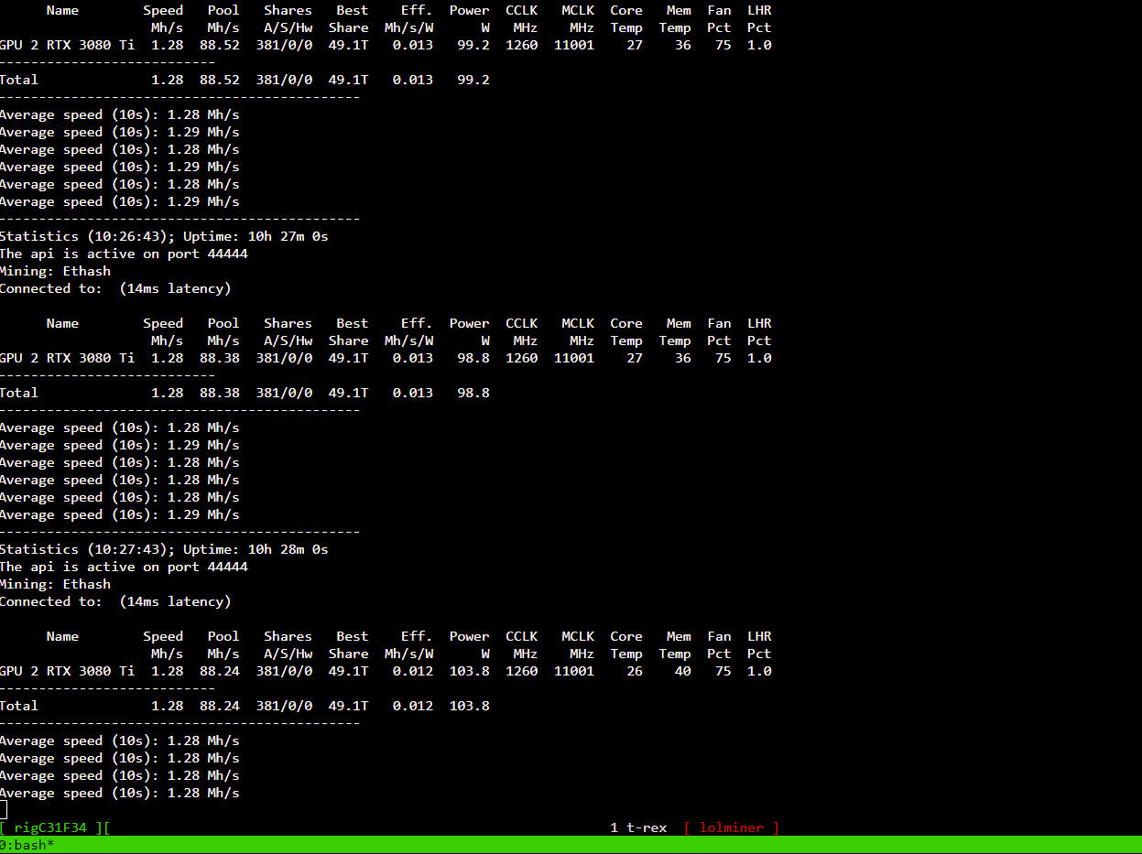This screenshot has height=854, width=1142.
Task: Click the 0:bash* tmux window label
Action: 27,844
